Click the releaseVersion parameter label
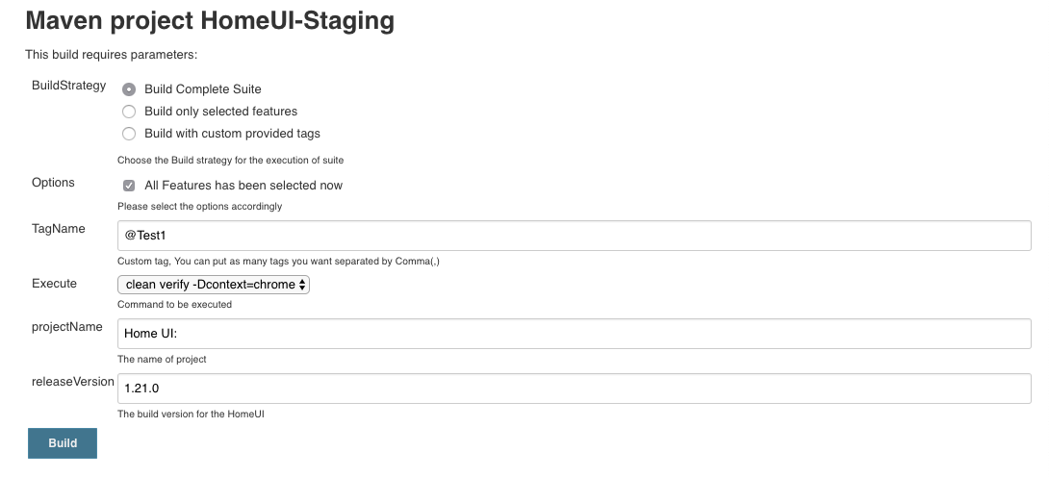Image resolution: width=1049 pixels, height=477 pixels. [73, 382]
